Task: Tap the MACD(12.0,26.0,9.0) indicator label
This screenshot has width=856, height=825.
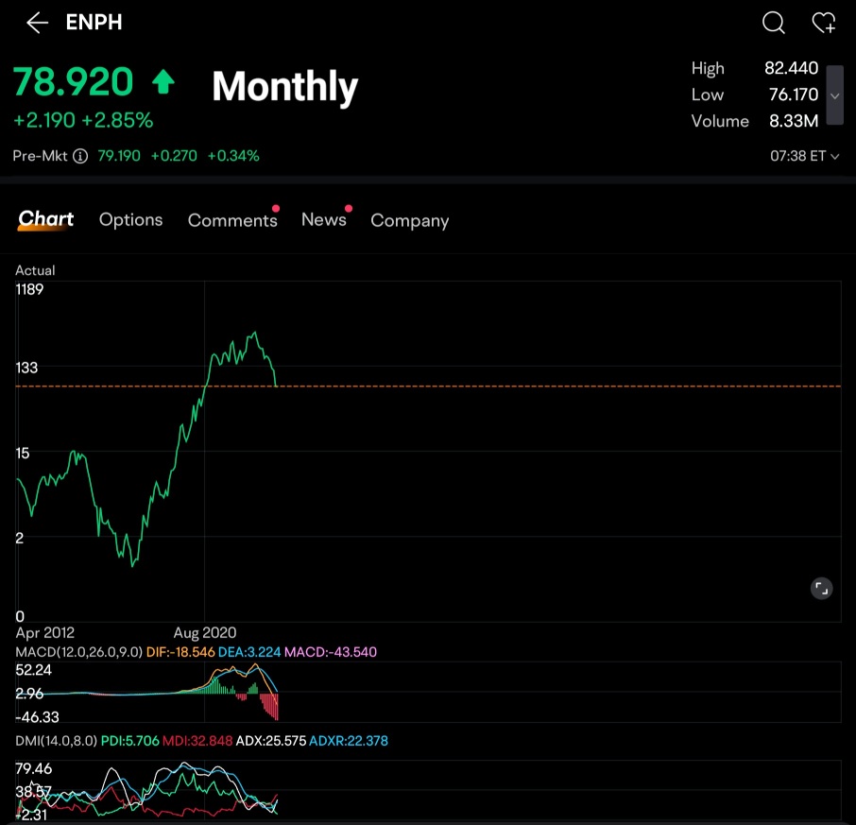Action: tap(78, 652)
